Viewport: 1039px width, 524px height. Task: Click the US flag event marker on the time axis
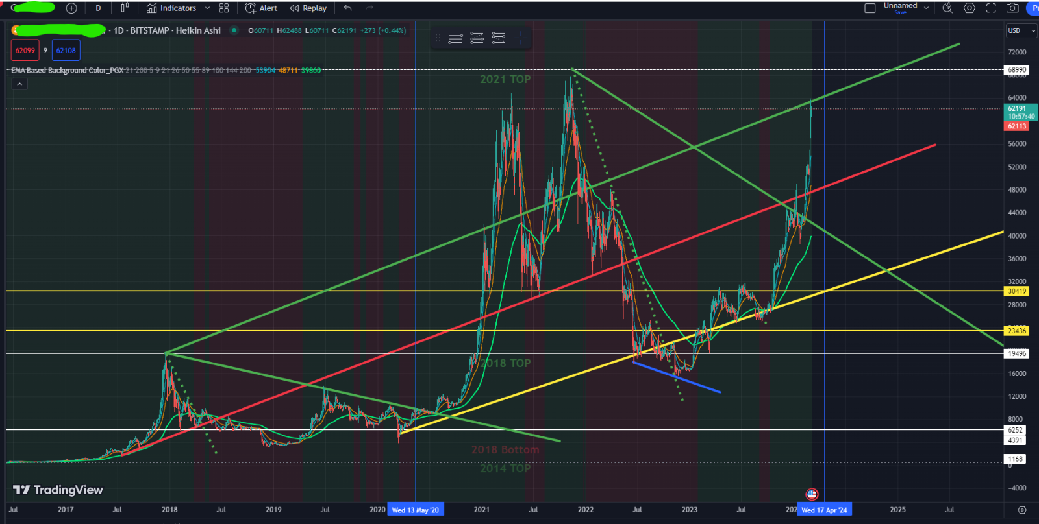812,495
